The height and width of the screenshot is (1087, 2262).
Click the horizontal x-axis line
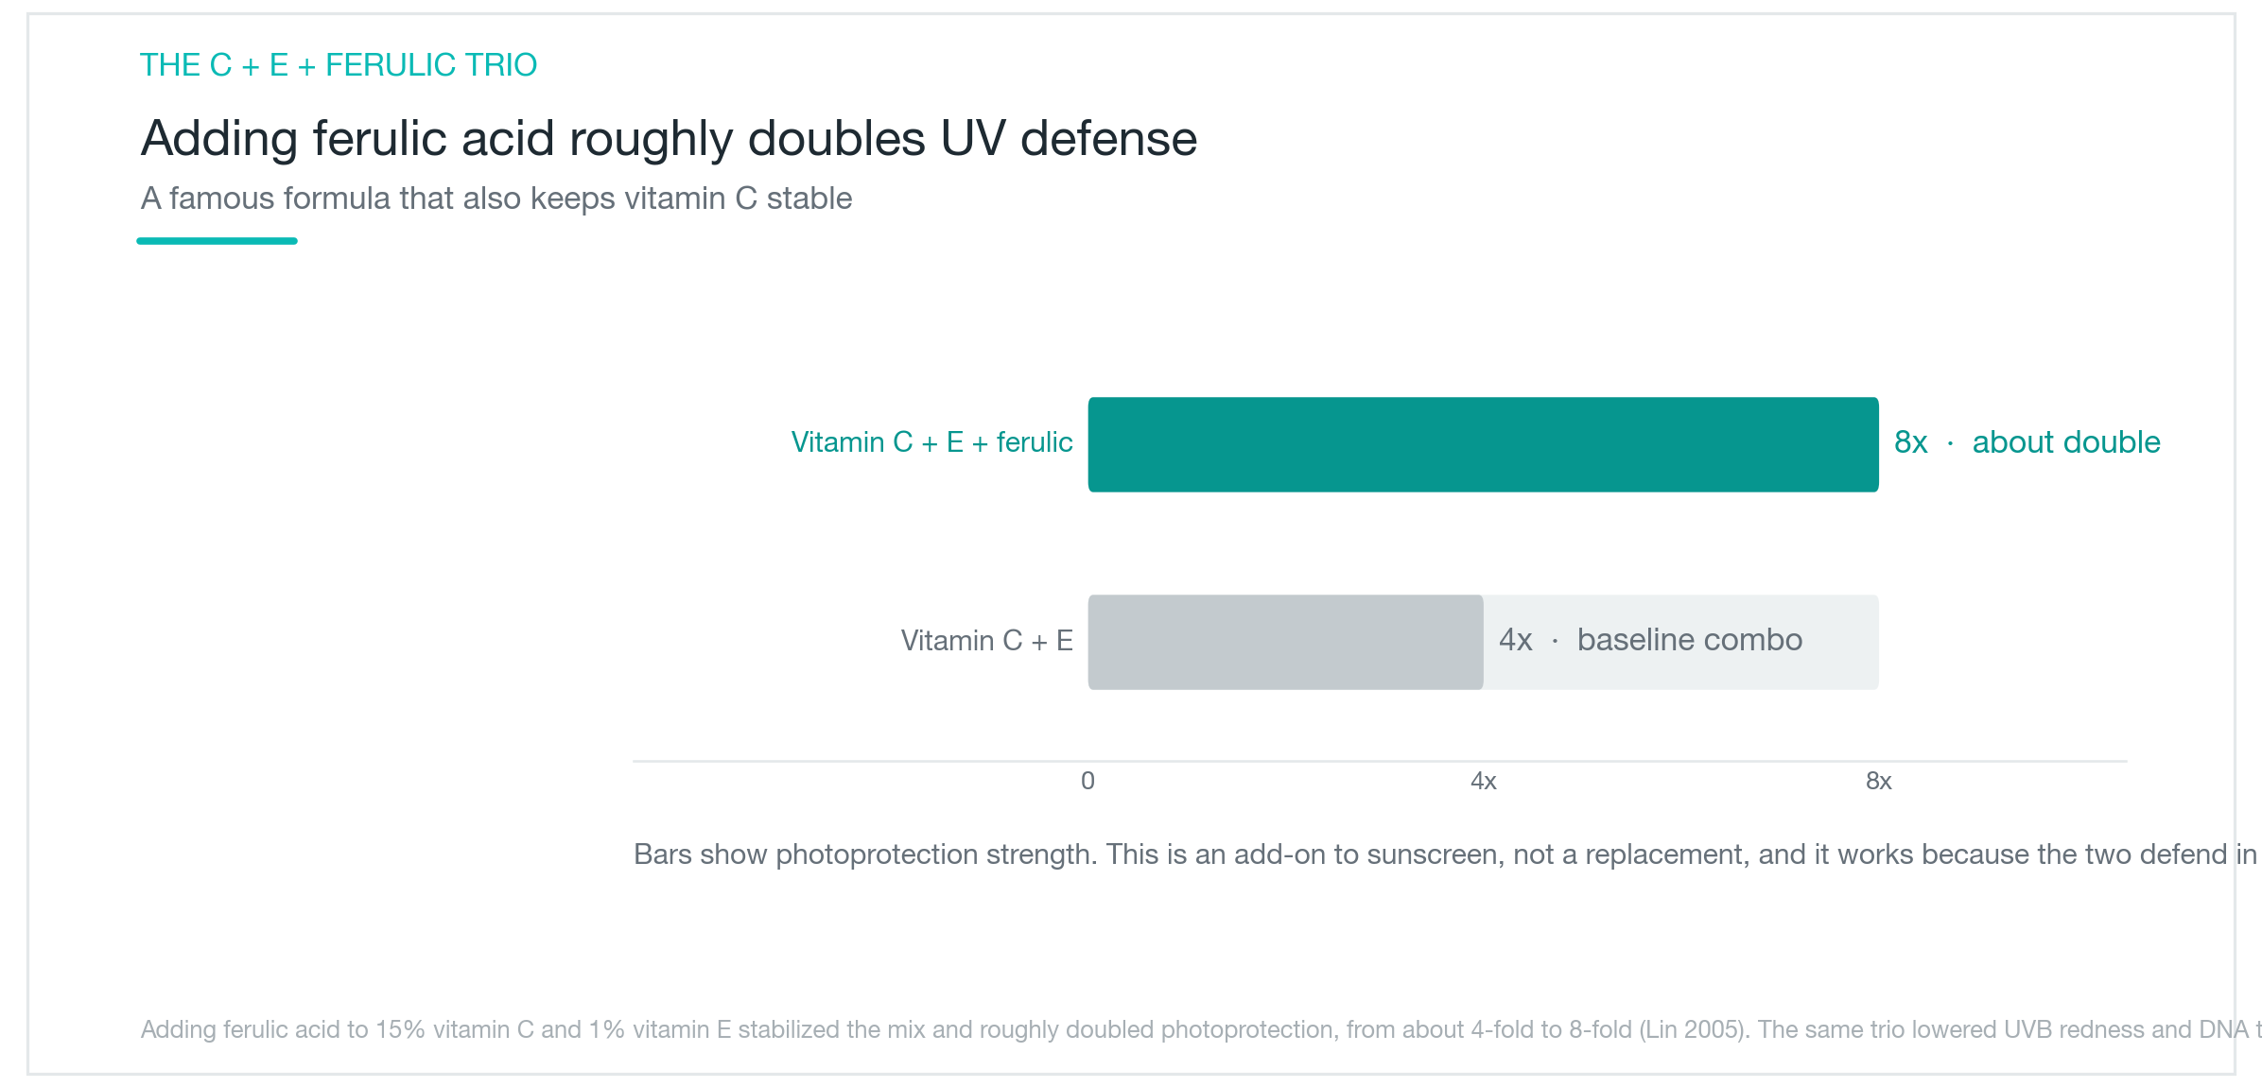tap(1380, 761)
